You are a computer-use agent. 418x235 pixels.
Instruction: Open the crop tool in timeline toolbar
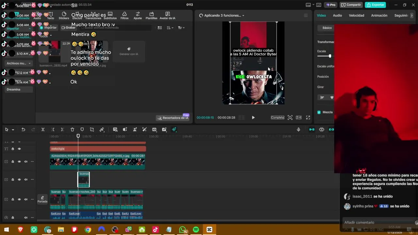click(92, 130)
